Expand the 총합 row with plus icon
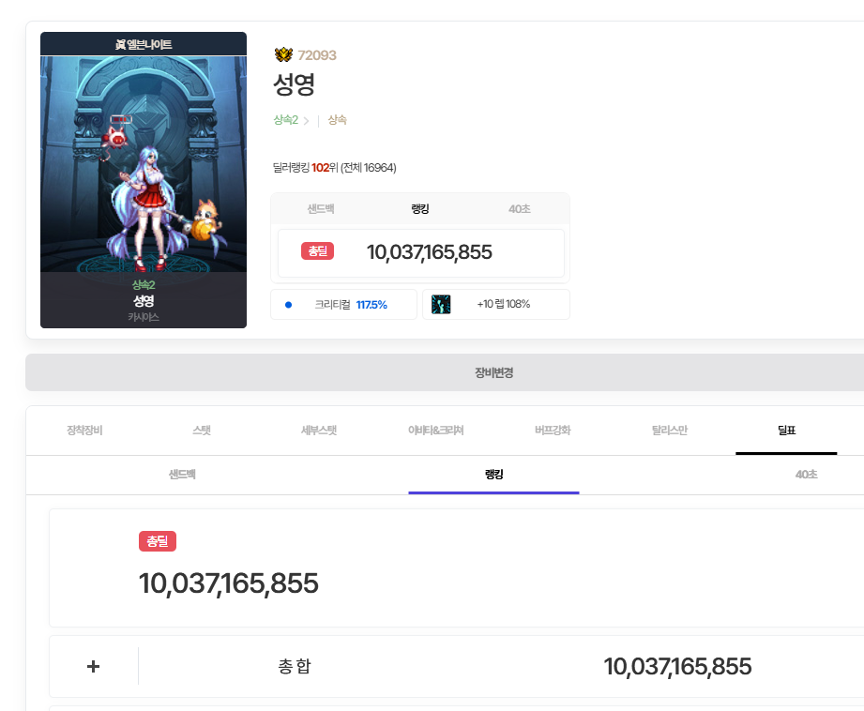Image resolution: width=864 pixels, height=711 pixels. [93, 666]
